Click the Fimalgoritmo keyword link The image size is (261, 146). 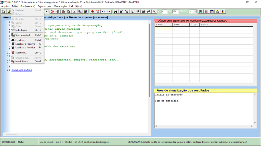pos(22,70)
